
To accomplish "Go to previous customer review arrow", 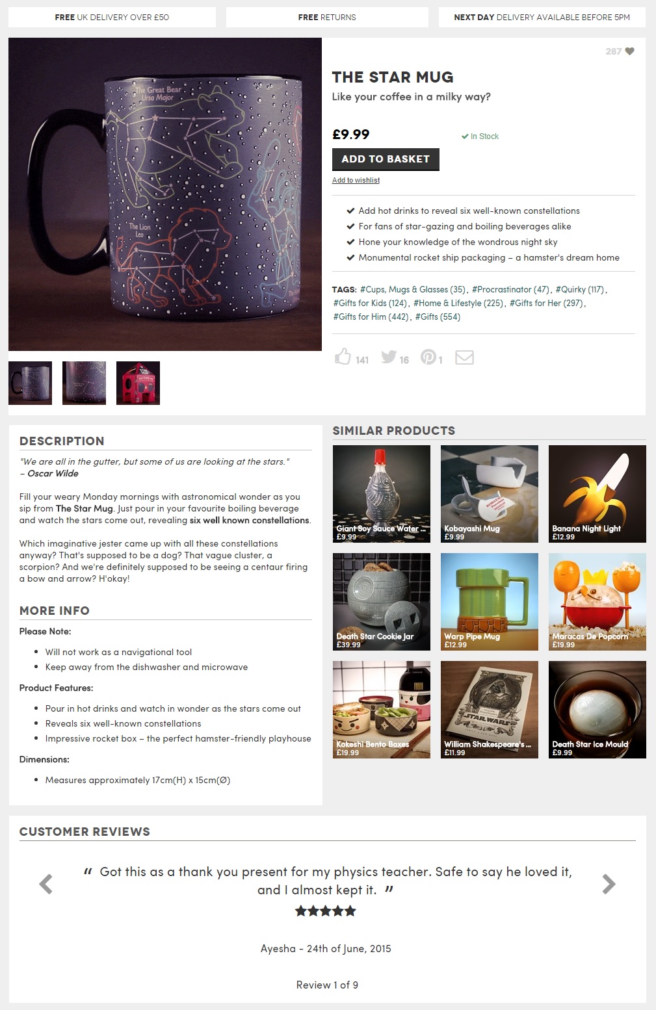I will tap(46, 884).
